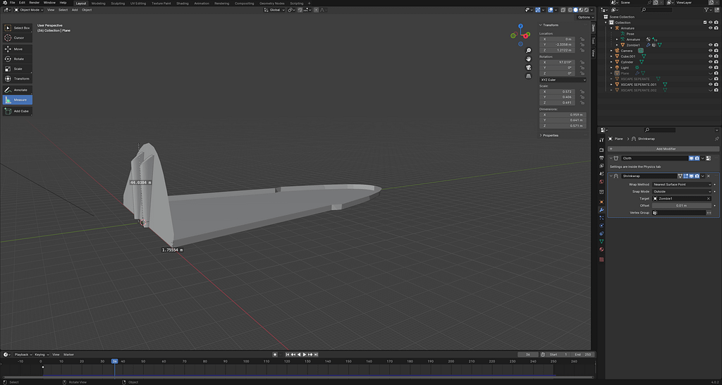The width and height of the screenshot is (722, 385).
Task: Select the Move tool
Action: [18, 49]
